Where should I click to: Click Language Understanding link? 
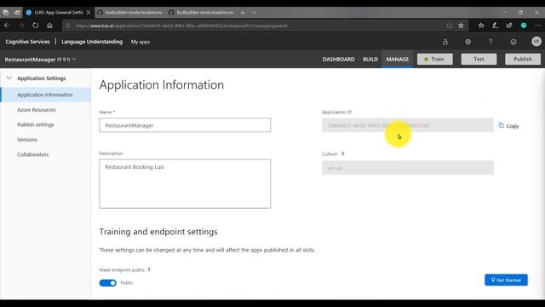(92, 42)
